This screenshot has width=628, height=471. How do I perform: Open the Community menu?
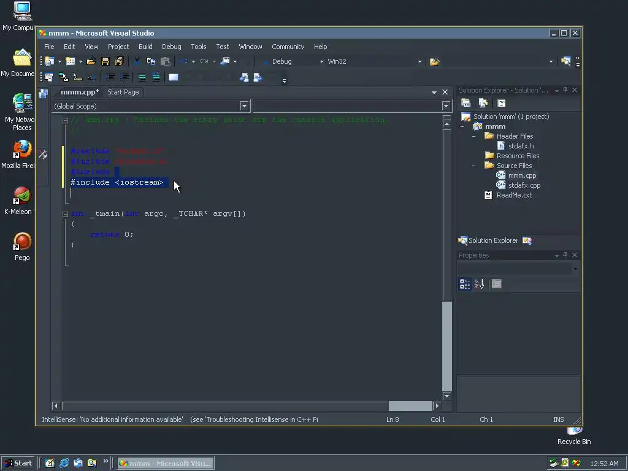point(288,47)
